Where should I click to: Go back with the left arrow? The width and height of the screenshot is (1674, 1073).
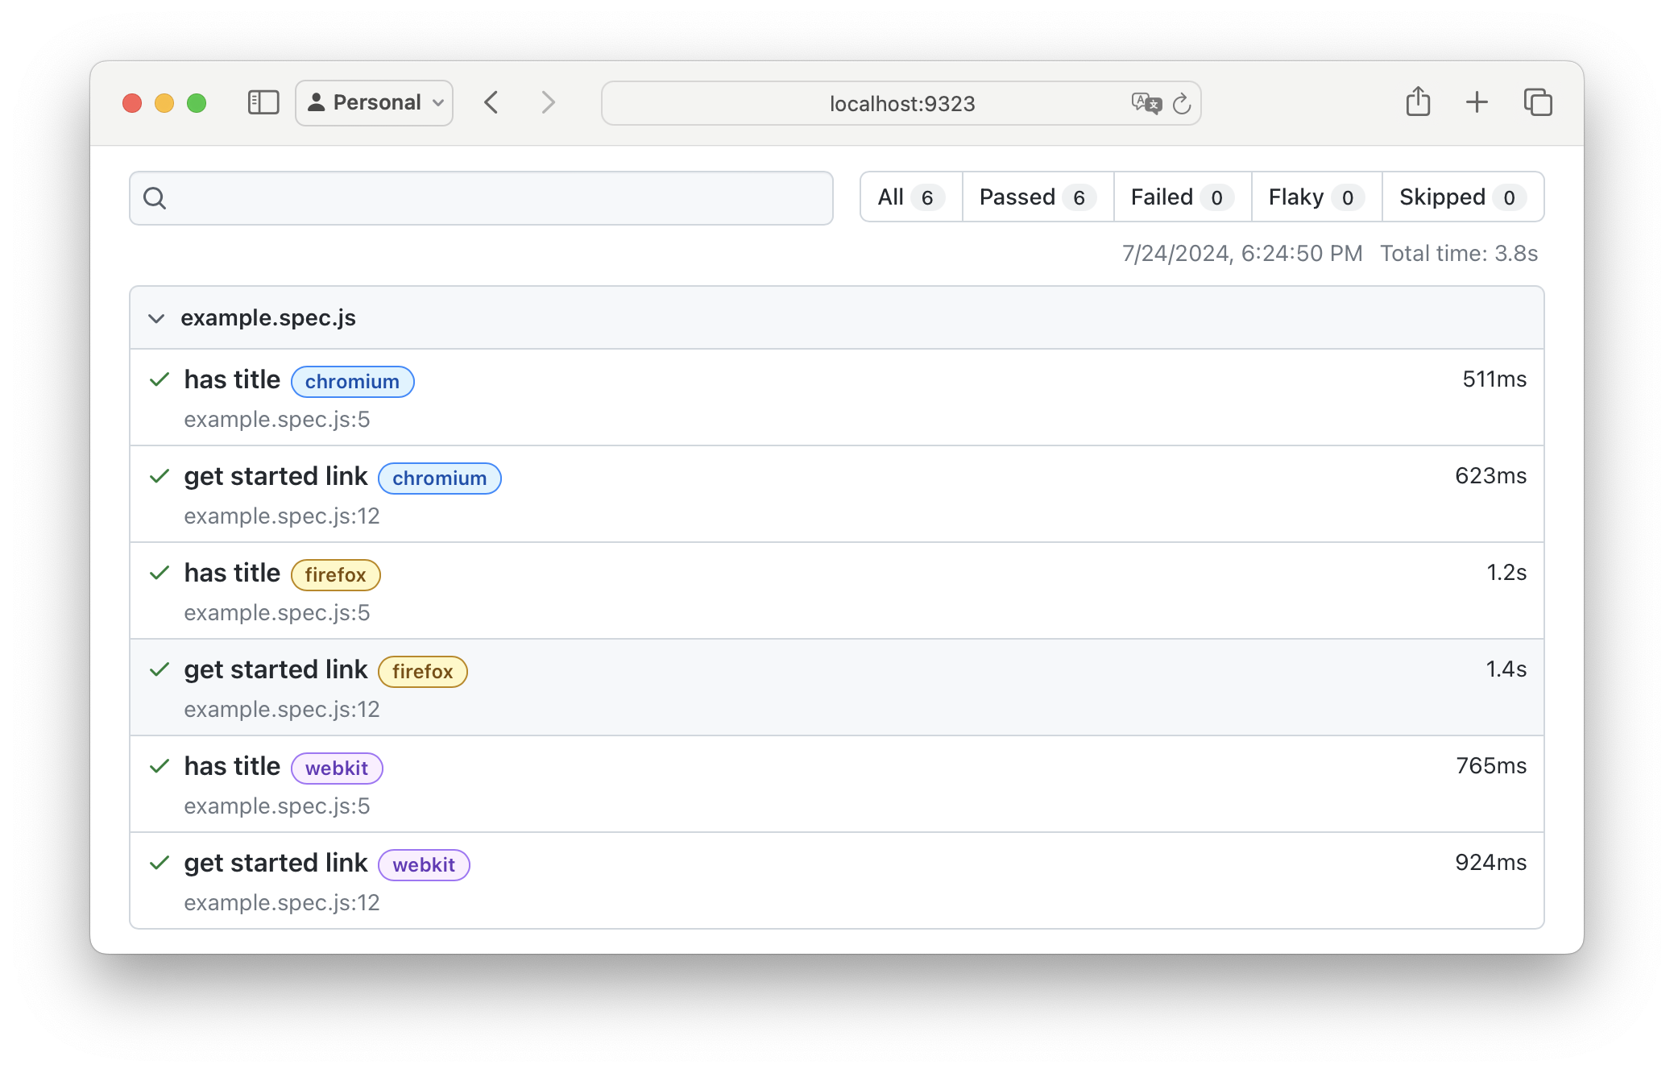491,102
